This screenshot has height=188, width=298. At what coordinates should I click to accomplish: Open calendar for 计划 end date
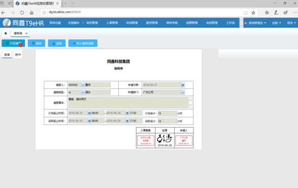click(x=127, y=113)
